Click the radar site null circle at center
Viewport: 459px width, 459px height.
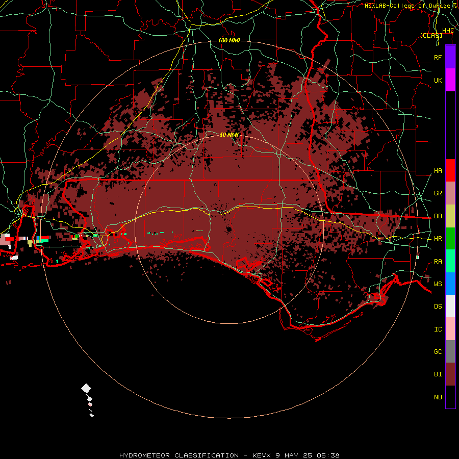click(229, 229)
